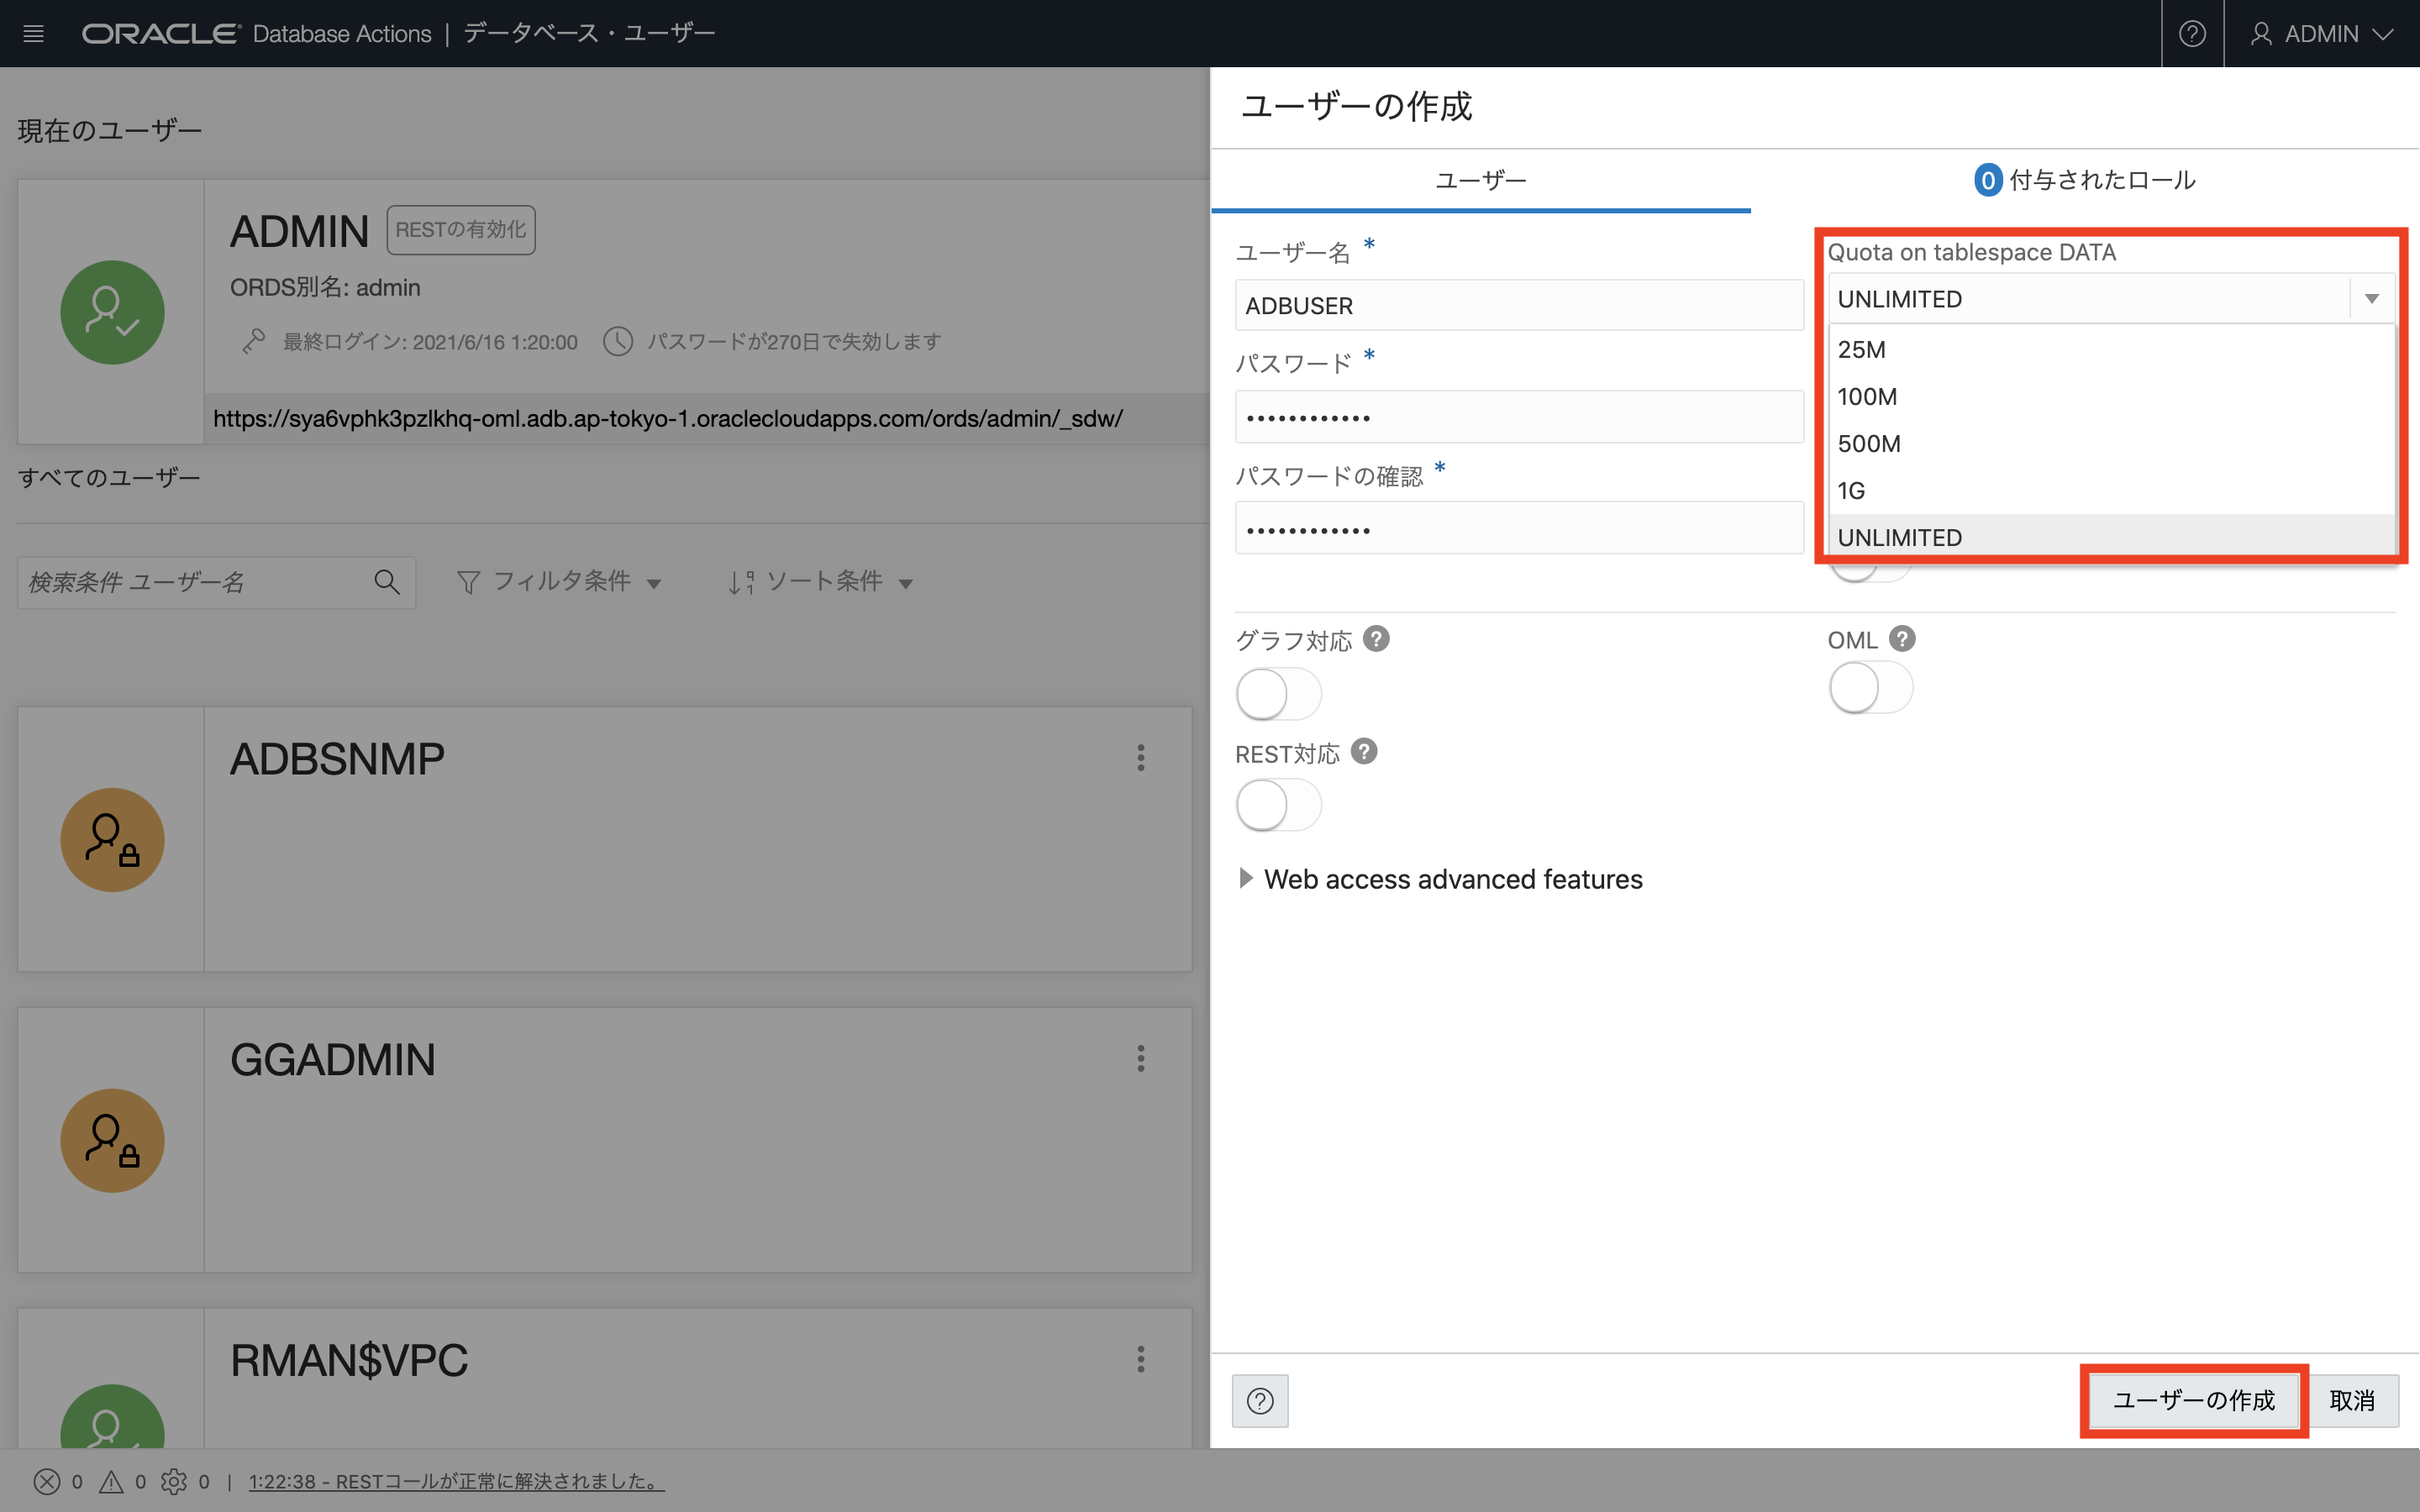Viewport: 2420px width, 1512px height.
Task: Click into the ユーザー名 input field
Action: pos(1518,306)
